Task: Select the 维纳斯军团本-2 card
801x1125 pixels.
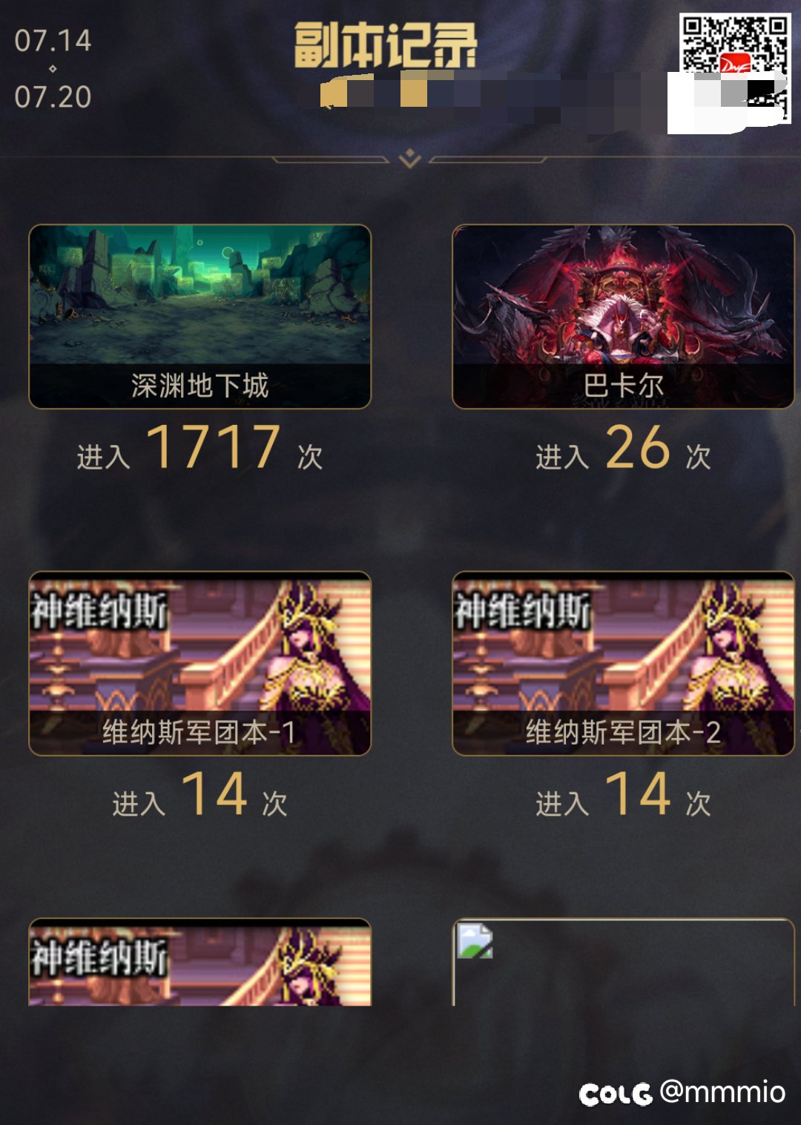Action: [x=623, y=664]
